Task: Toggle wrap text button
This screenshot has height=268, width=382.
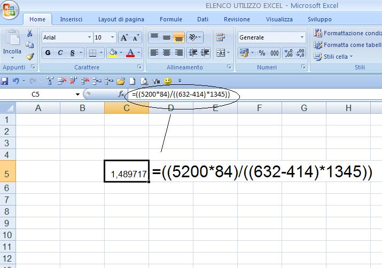Action: point(221,37)
